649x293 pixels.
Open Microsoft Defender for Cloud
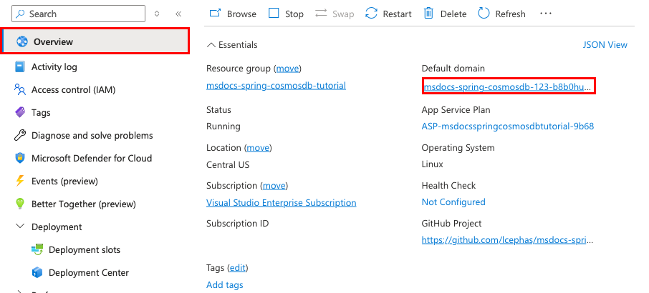[x=91, y=159]
